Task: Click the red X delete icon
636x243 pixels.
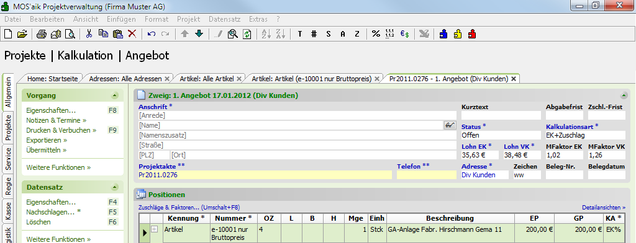Action: [x=132, y=34]
